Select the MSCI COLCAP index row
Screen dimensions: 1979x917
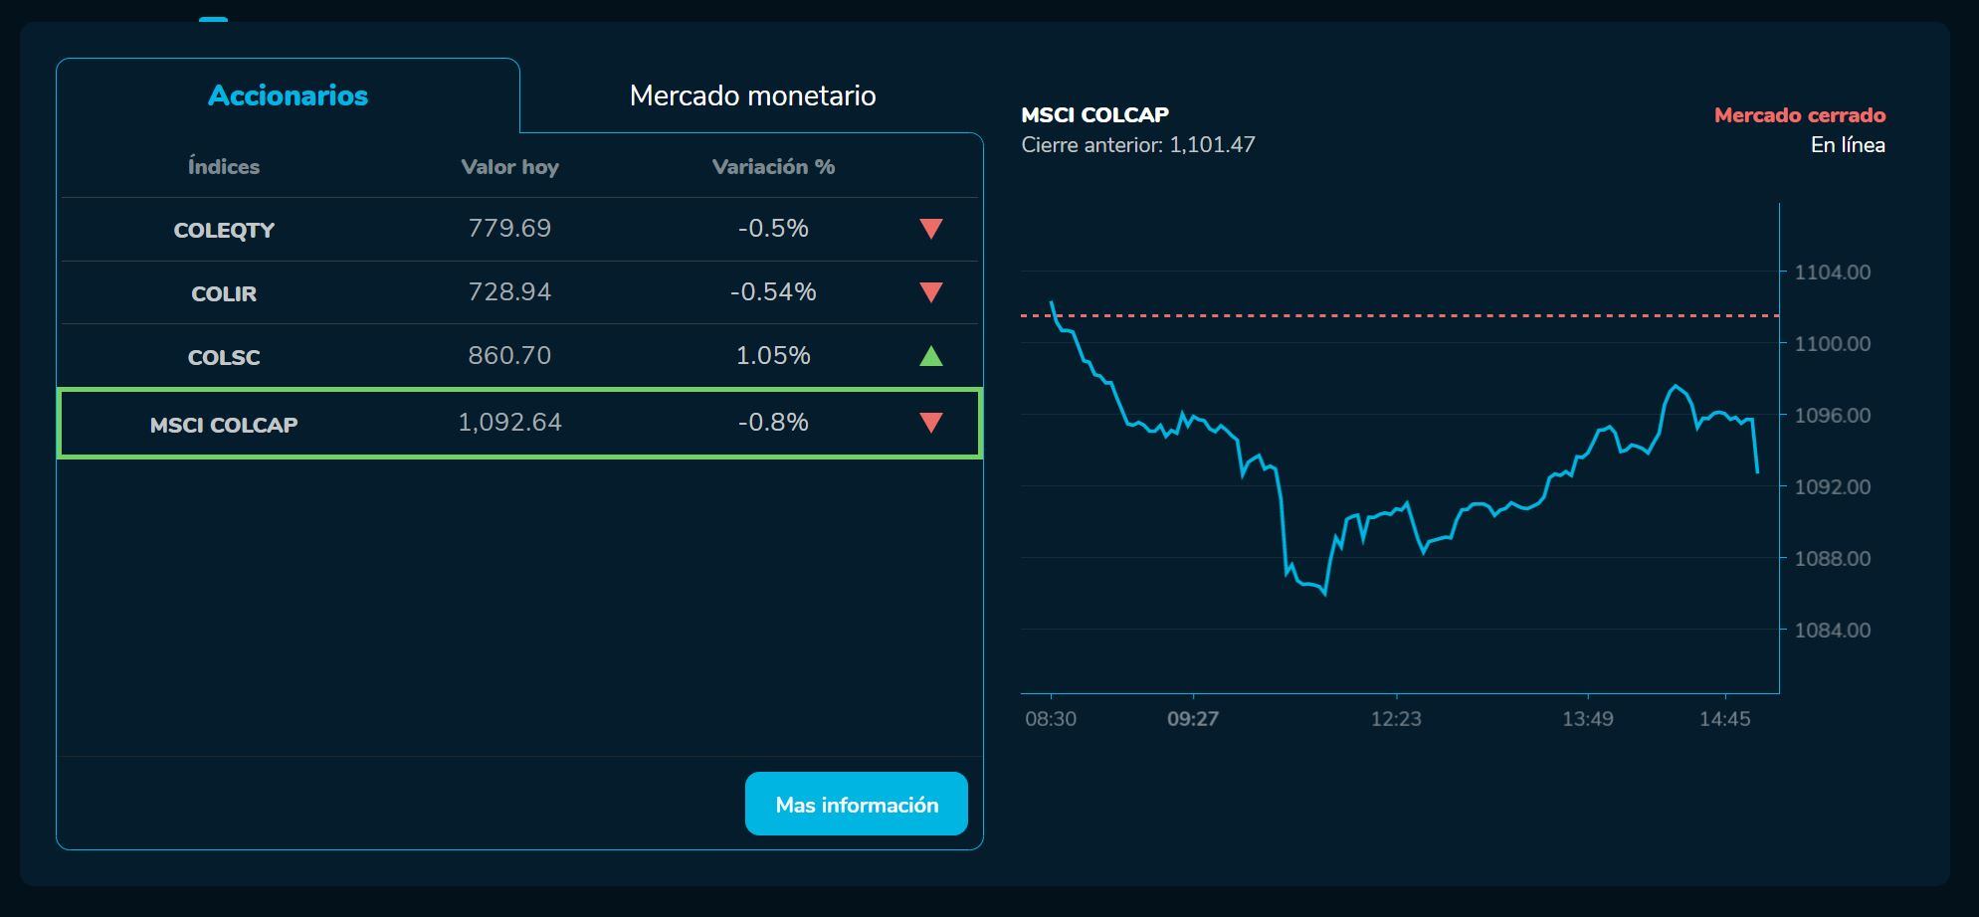point(224,425)
